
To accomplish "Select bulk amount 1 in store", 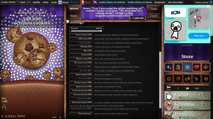I will pos(178,88).
